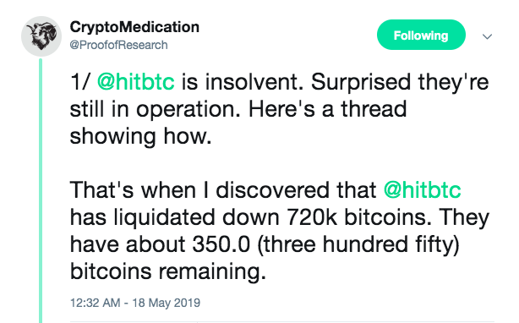Viewport: 519px width, 323px height.
Task: Click the "has liquidated down" phrase
Action: [175, 217]
